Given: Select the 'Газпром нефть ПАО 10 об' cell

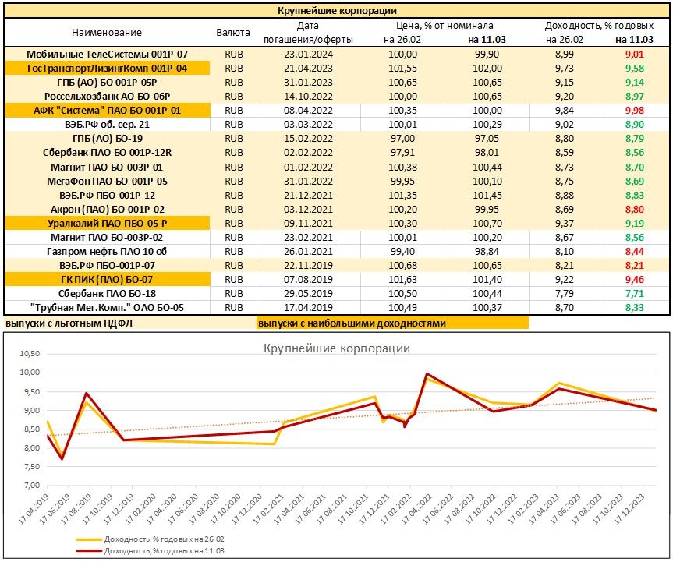Looking at the screenshot, I should [x=107, y=252].
